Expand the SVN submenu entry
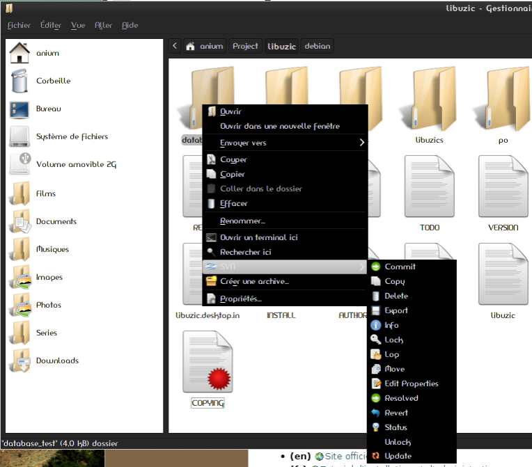 [x=285, y=267]
